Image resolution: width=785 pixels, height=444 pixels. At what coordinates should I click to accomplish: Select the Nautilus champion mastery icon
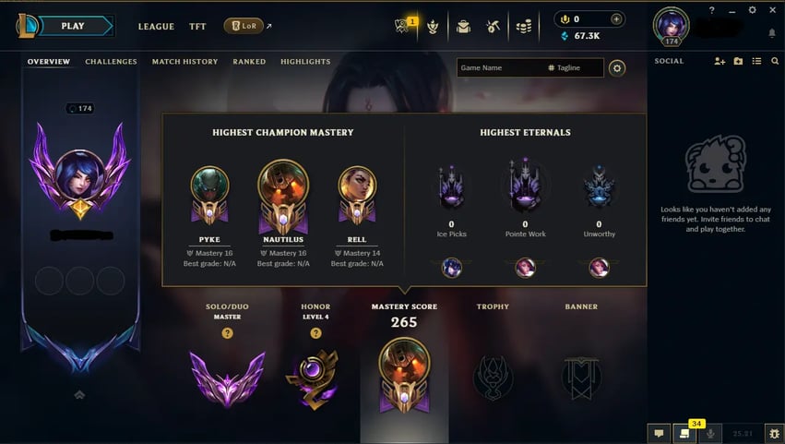283,196
